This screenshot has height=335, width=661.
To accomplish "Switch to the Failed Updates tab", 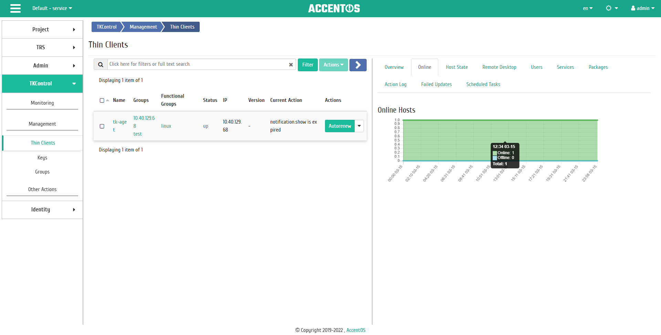I will (436, 84).
